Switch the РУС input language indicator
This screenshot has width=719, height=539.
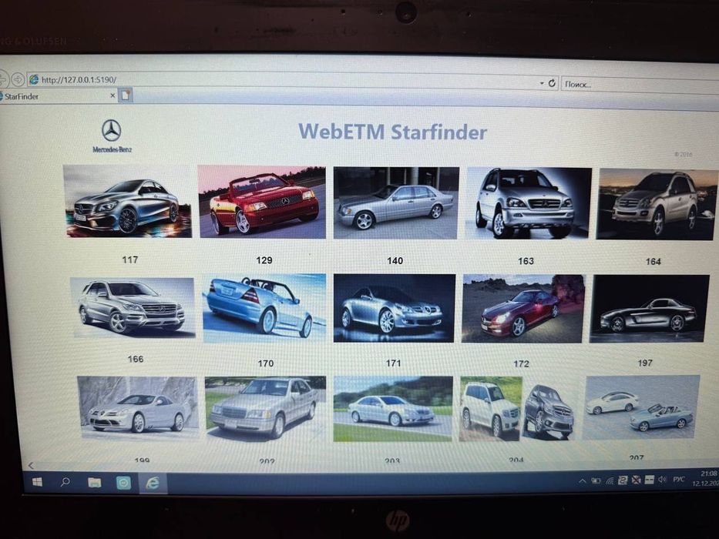[679, 480]
